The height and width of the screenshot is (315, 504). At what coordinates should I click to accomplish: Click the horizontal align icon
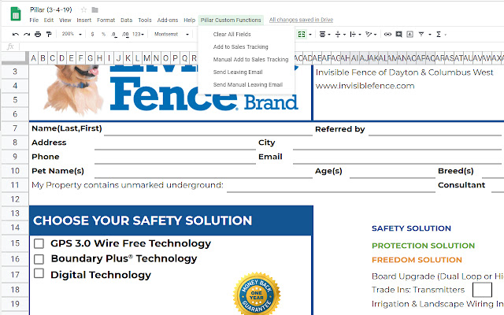[x=322, y=34]
